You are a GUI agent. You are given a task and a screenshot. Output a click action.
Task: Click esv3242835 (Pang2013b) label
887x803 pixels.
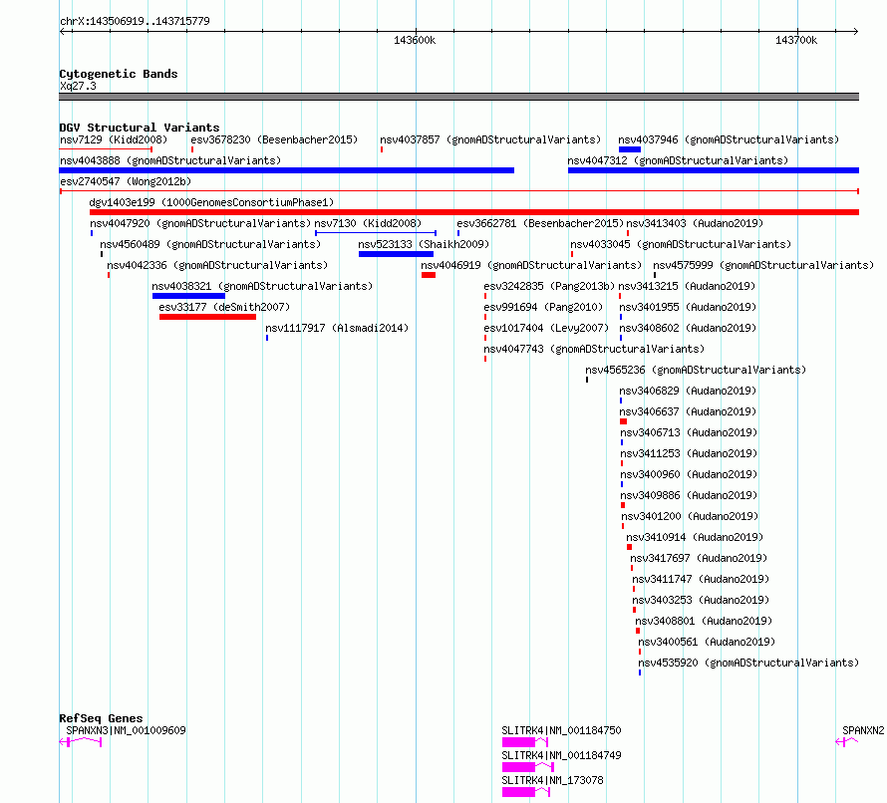coord(549,286)
